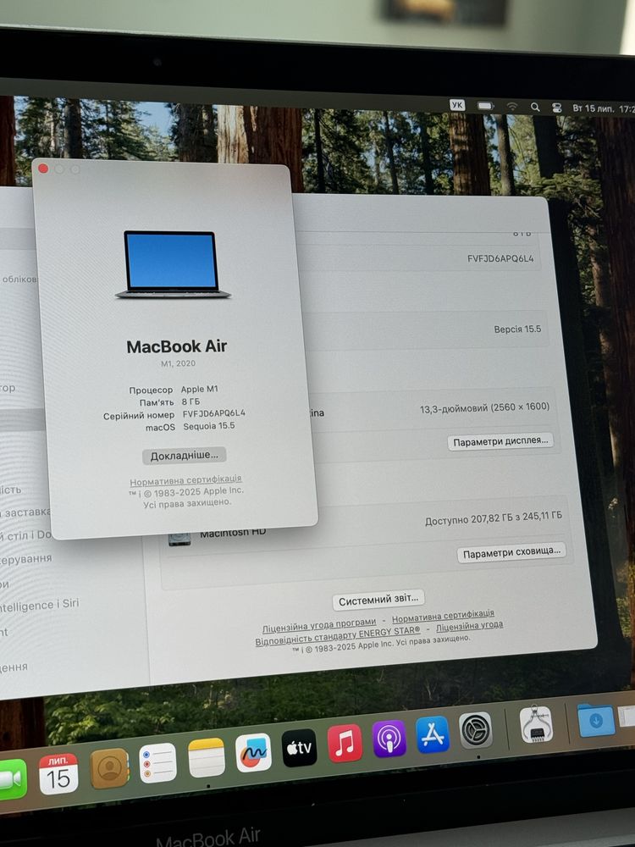This screenshot has height=847, width=635.
Task: Click the Macintosh HD disk icon
Action: tap(179, 538)
